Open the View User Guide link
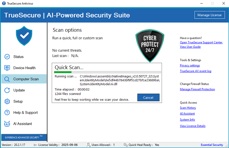This screenshot has width=229, height=148. click(190, 47)
